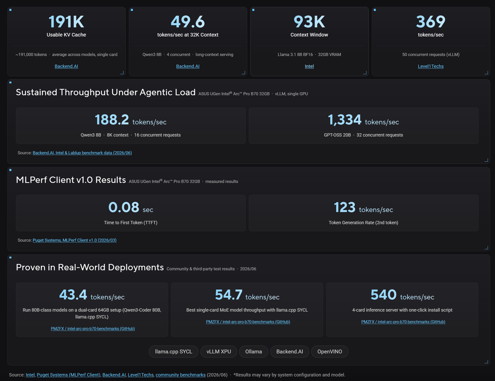Open Backend.AI link under 49.6 tokens/sec card
This screenshot has width=495, height=381.
pyautogui.click(x=188, y=66)
